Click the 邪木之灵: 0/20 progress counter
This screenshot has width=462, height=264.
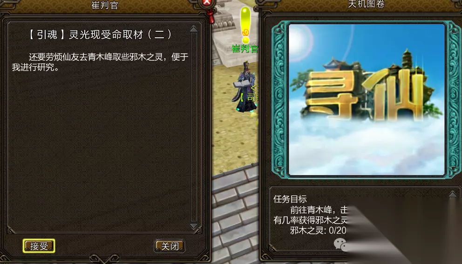[318, 230]
